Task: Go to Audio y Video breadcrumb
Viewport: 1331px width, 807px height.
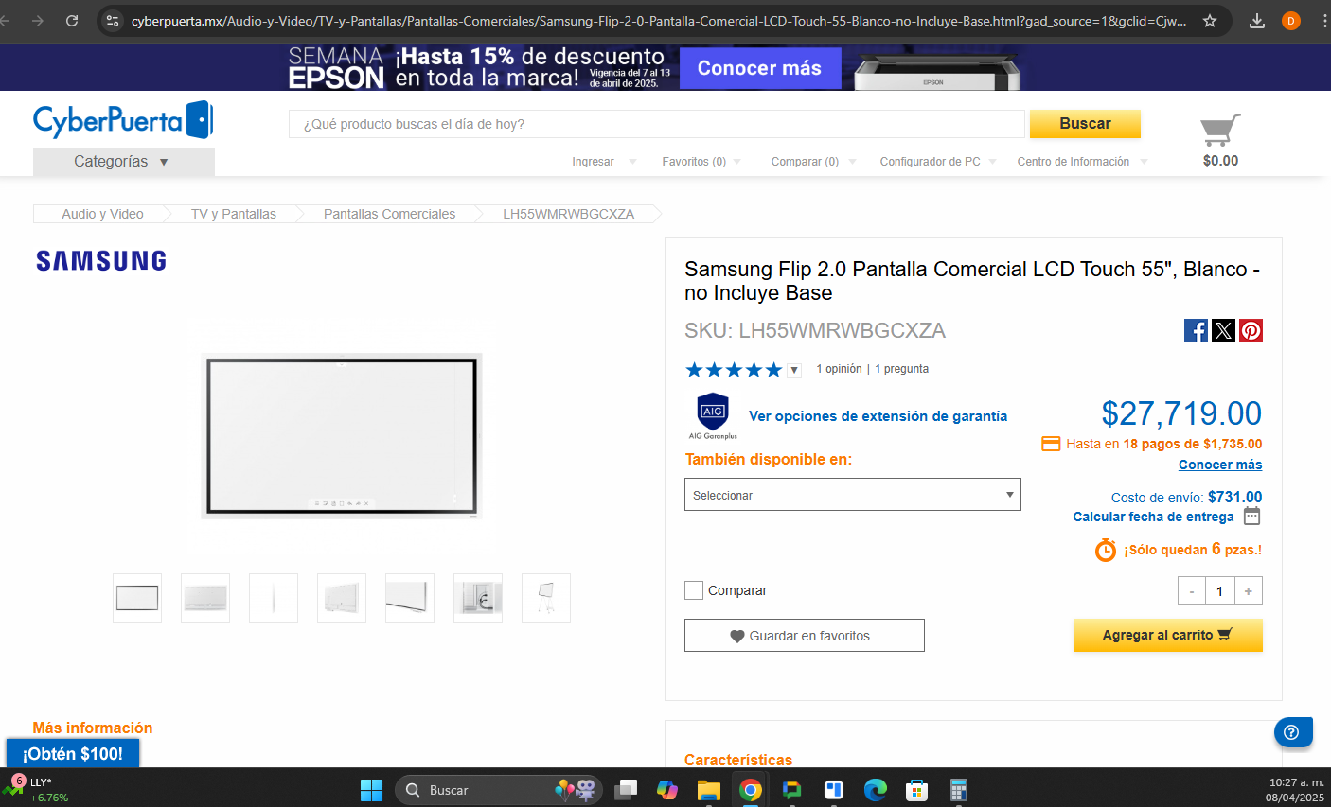Action: click(x=102, y=214)
